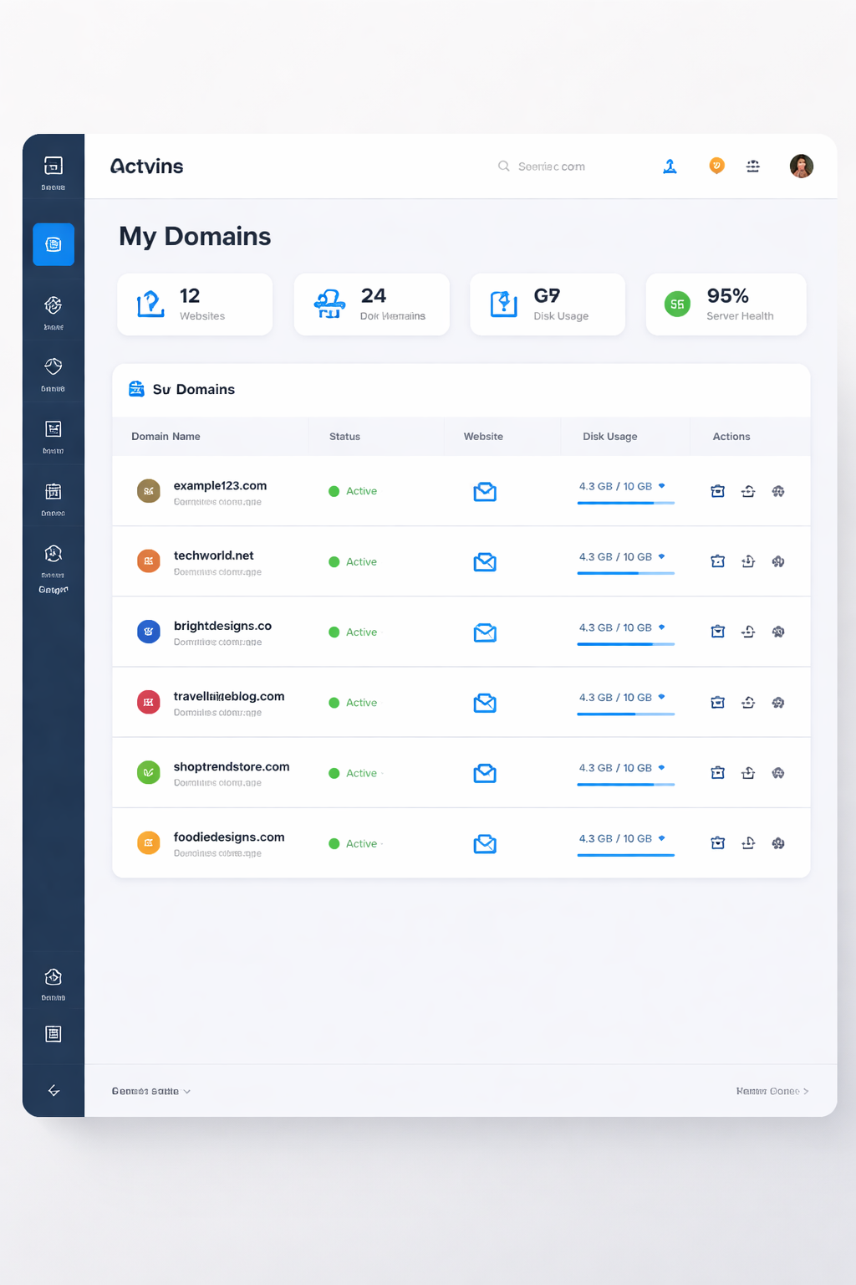
Task: Click the settings action icon for brightdesigns.co
Action: pyautogui.click(x=778, y=632)
